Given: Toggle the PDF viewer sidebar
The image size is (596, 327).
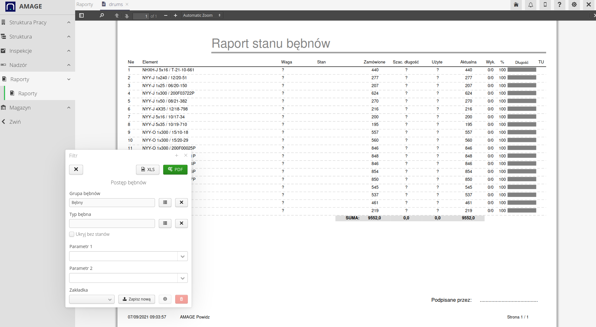Looking at the screenshot, I should click(81, 15).
